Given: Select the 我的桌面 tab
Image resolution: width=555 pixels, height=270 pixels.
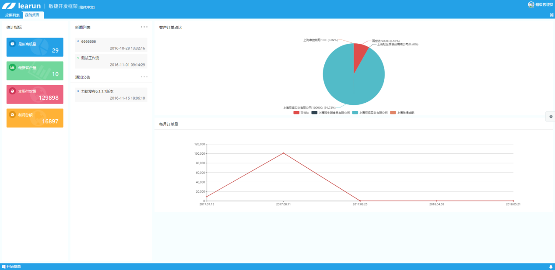Looking at the screenshot, I should [32, 15].
